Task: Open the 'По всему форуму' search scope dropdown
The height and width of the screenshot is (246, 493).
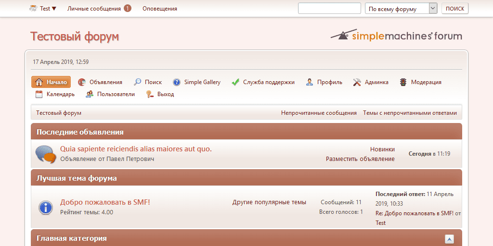Action: click(x=402, y=9)
